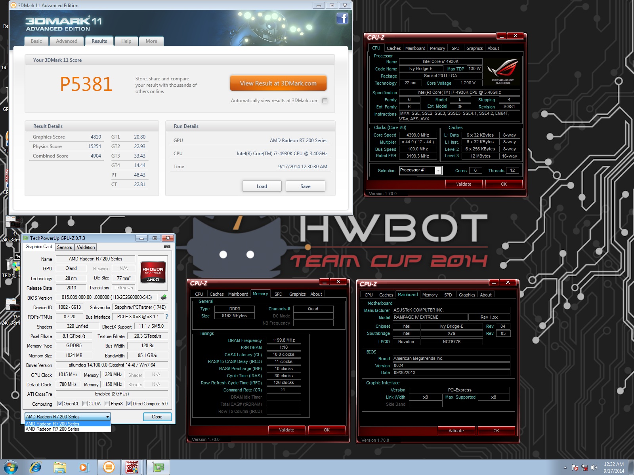Click the DRAM Frequency value 1199.8 MHz
This screenshot has height=475, width=634.
tap(284, 340)
